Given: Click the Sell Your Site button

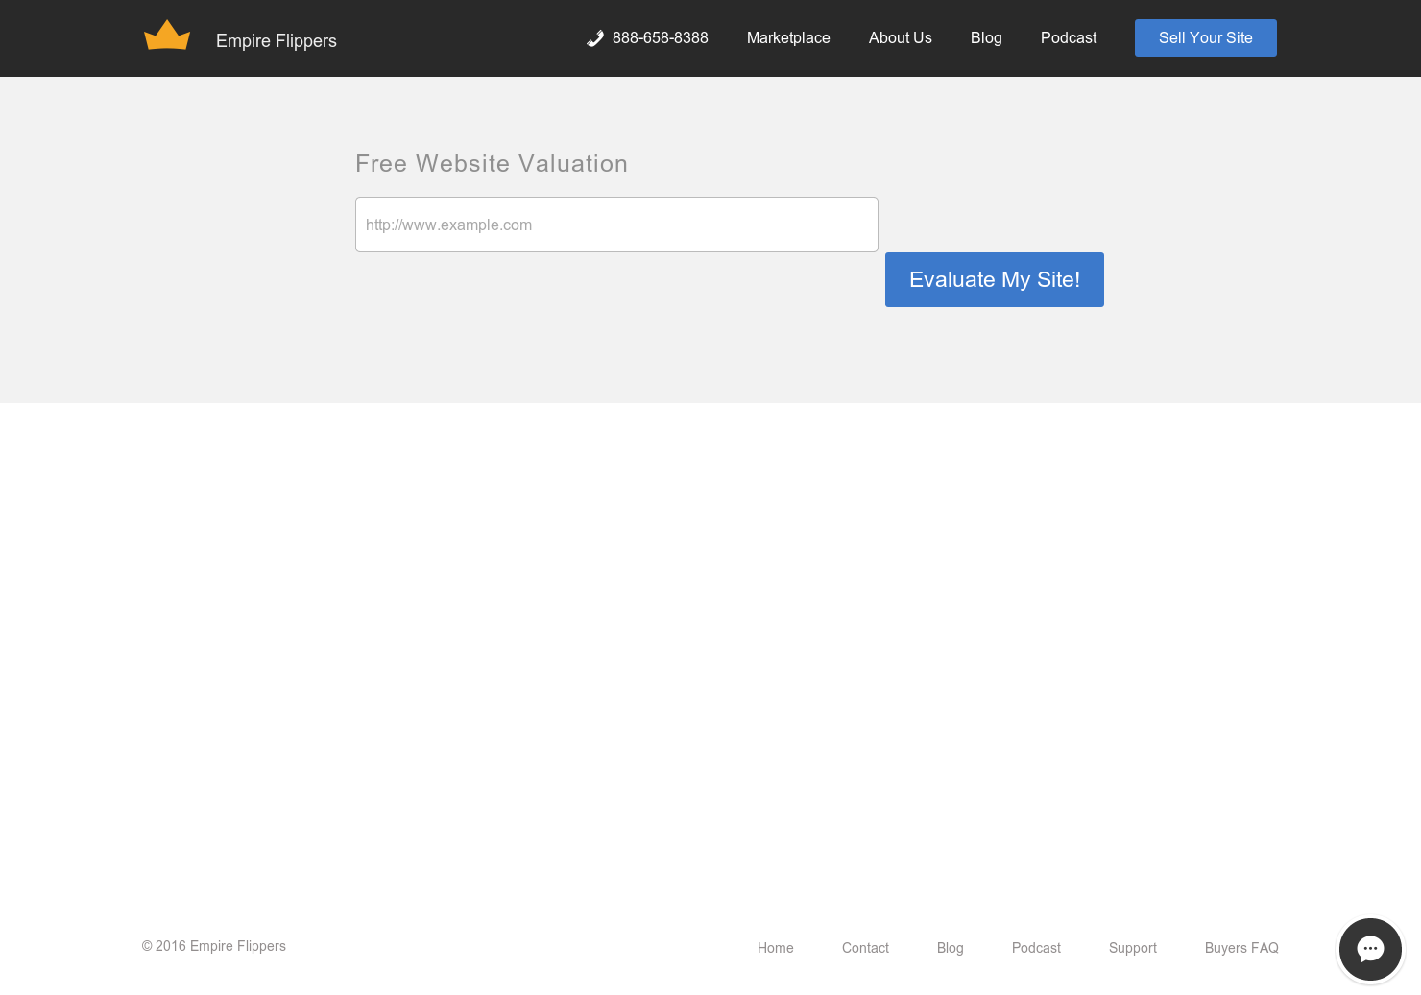Looking at the screenshot, I should [1206, 38].
